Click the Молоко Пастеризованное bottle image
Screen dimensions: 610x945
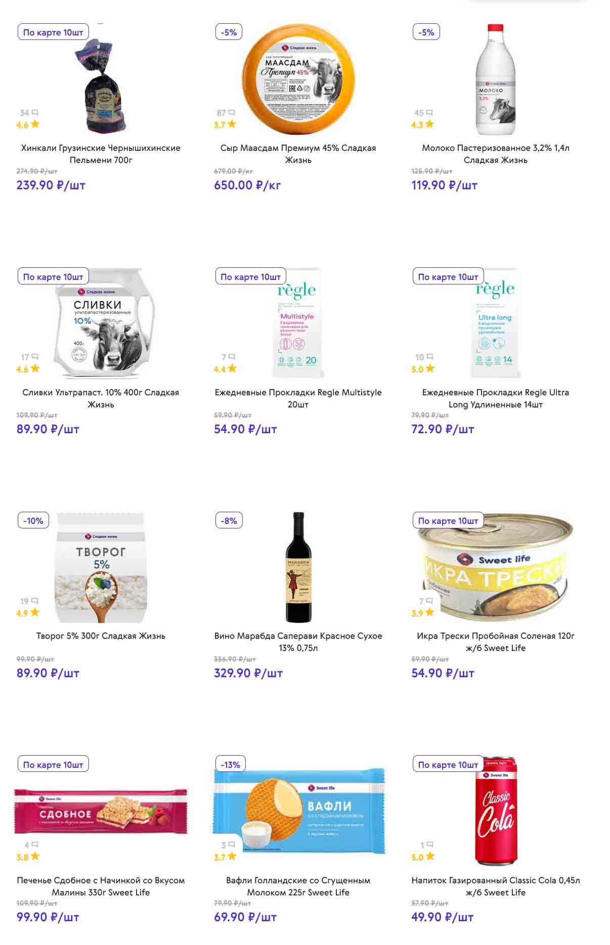(x=495, y=80)
